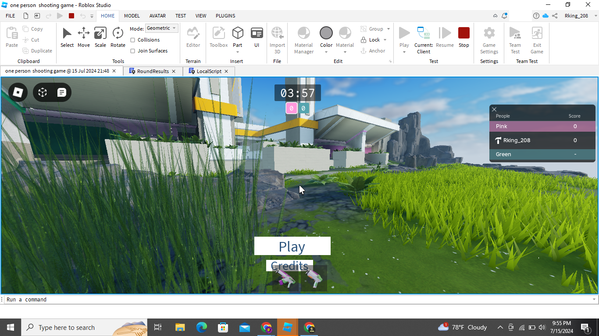
Task: Select the purple blaster hotbar slot
Action: (285, 278)
